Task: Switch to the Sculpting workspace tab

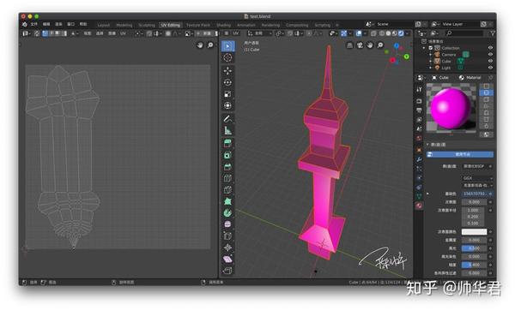Action: point(147,25)
